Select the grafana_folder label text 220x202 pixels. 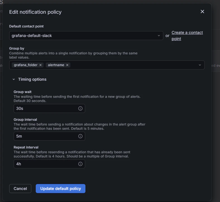(x=25, y=65)
